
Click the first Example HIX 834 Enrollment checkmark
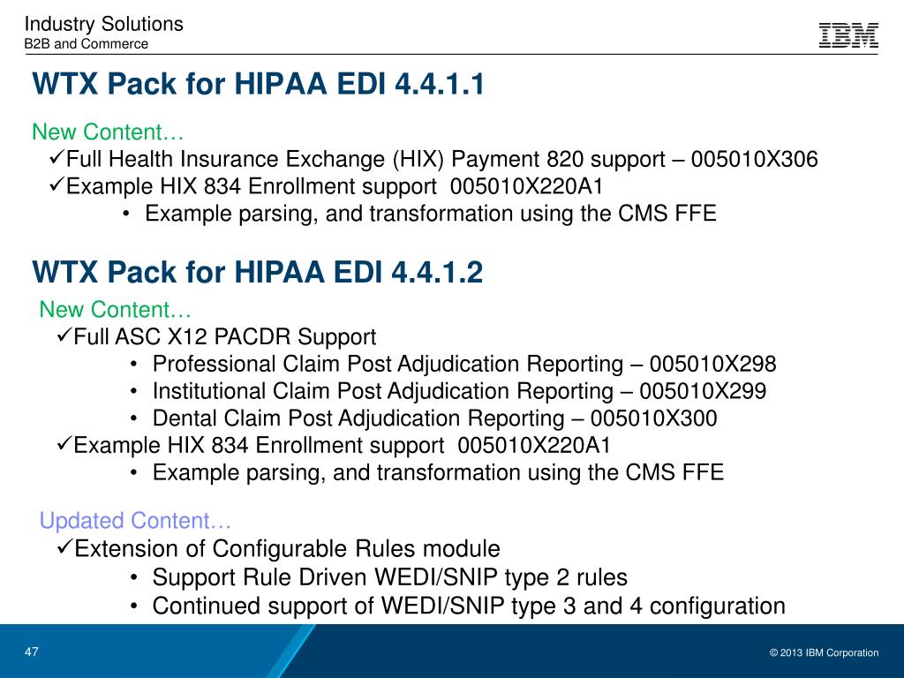57,184
